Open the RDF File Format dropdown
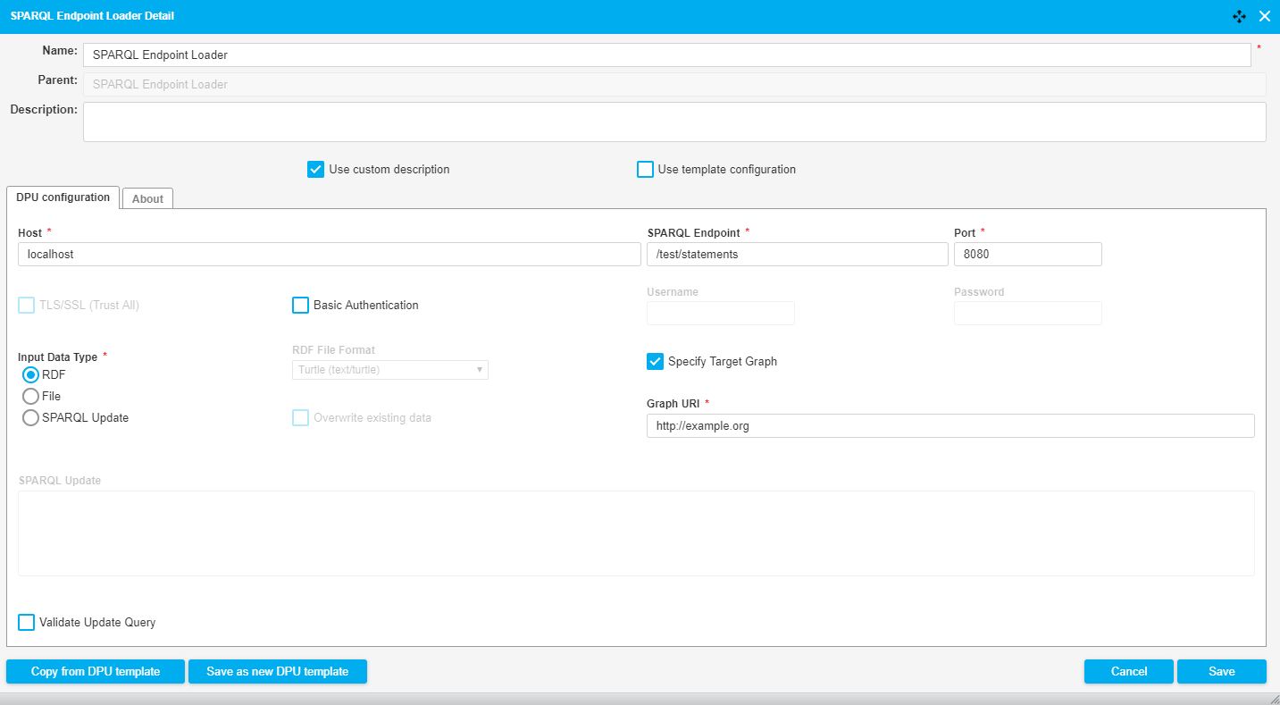This screenshot has height=705, width=1280. tap(389, 370)
